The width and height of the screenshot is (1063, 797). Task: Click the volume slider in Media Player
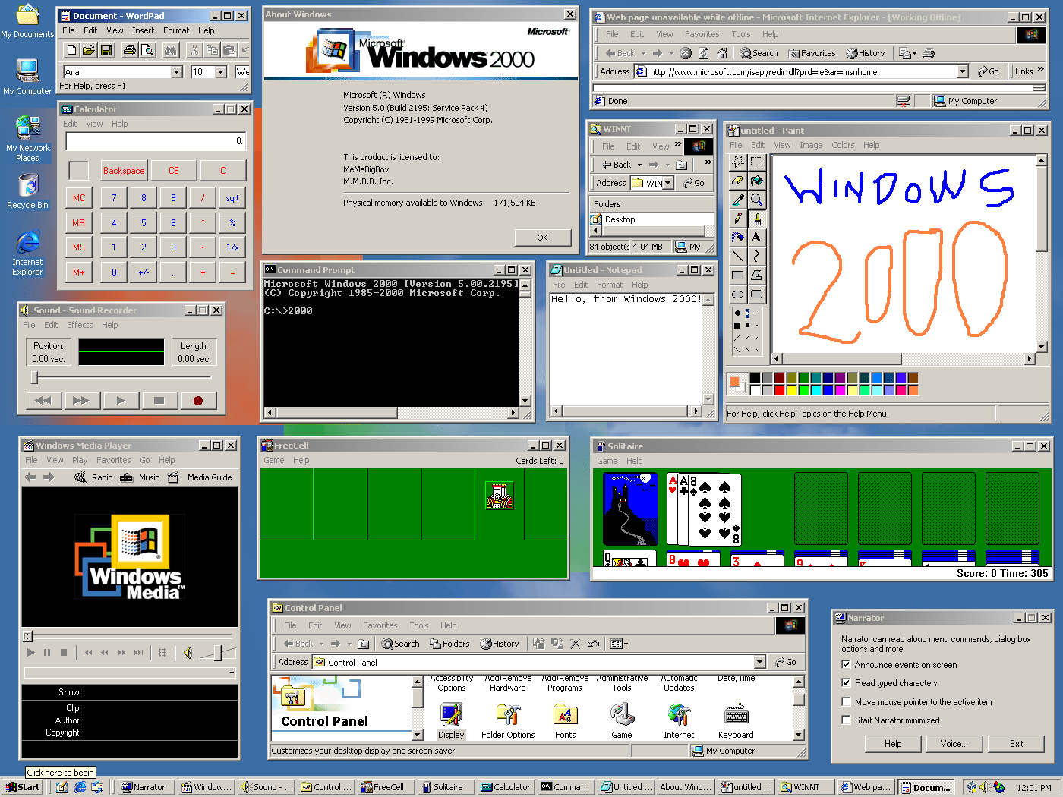218,653
